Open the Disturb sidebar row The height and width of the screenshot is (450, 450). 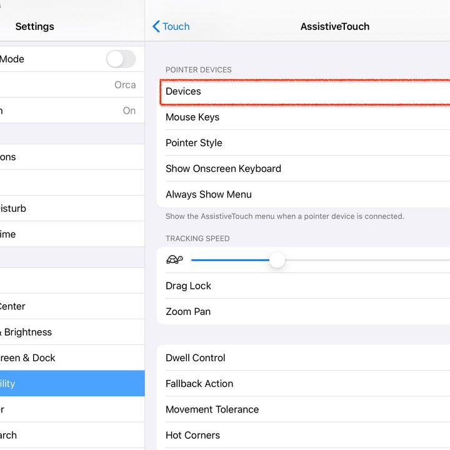pyautogui.click(x=72, y=208)
